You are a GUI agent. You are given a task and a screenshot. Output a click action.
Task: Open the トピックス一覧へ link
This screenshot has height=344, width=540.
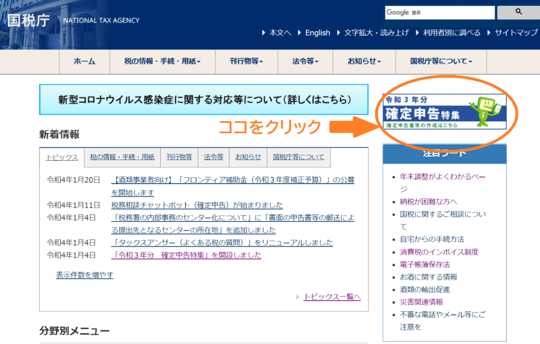click(x=332, y=297)
